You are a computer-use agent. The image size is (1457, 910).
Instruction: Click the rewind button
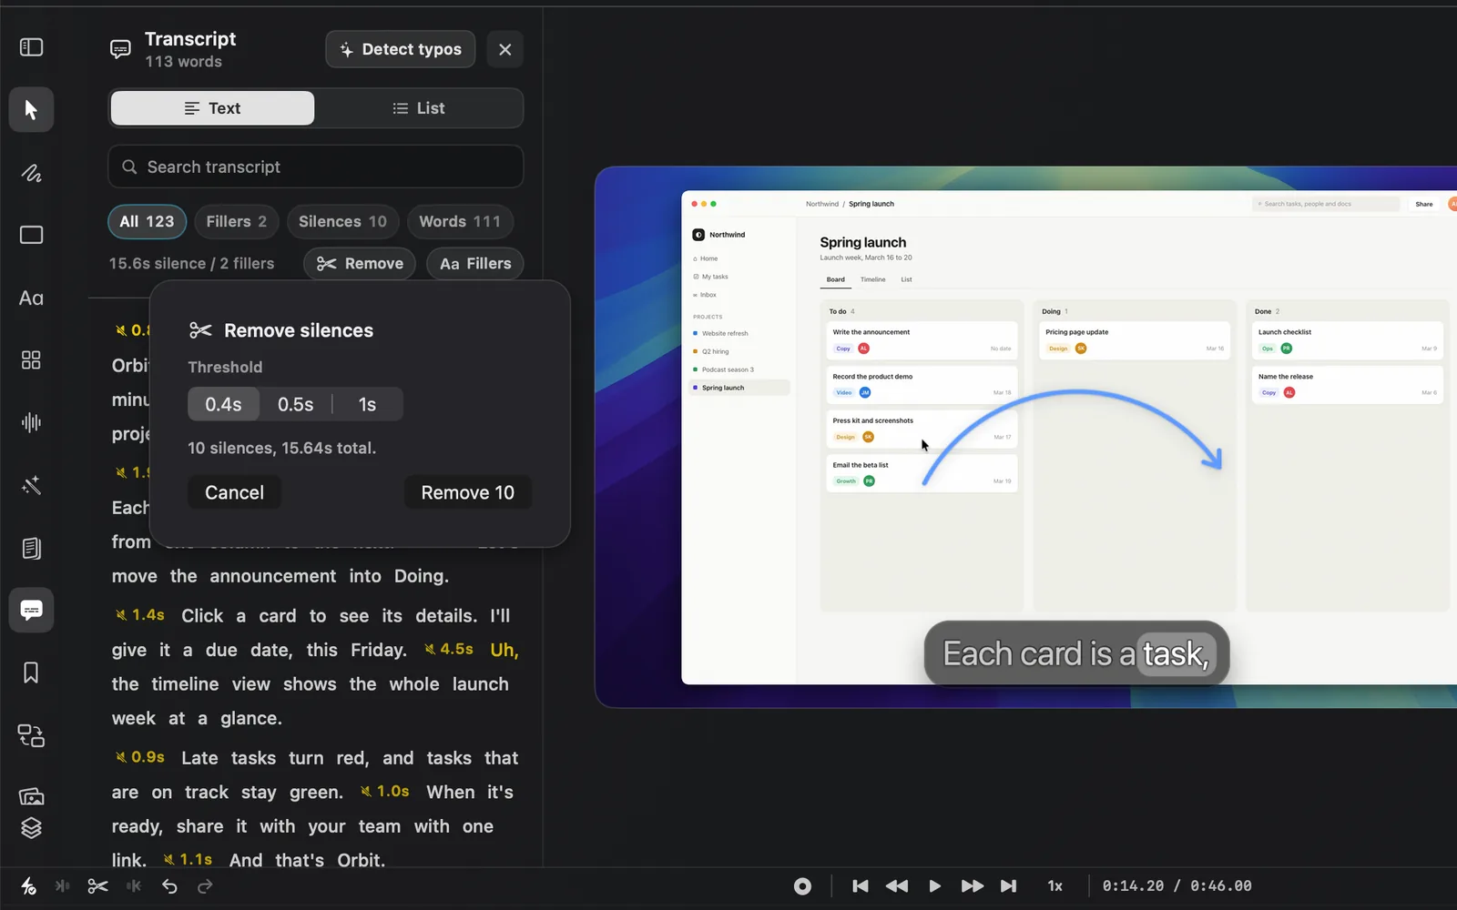click(x=897, y=886)
